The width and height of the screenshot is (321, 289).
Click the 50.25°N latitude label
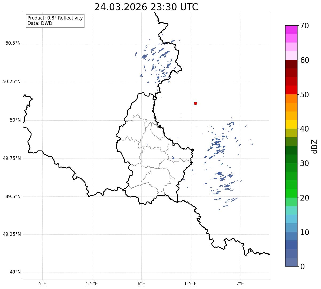[12, 82]
